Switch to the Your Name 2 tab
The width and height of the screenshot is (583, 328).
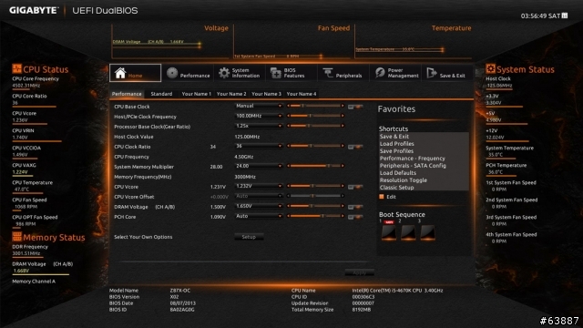tap(231, 94)
